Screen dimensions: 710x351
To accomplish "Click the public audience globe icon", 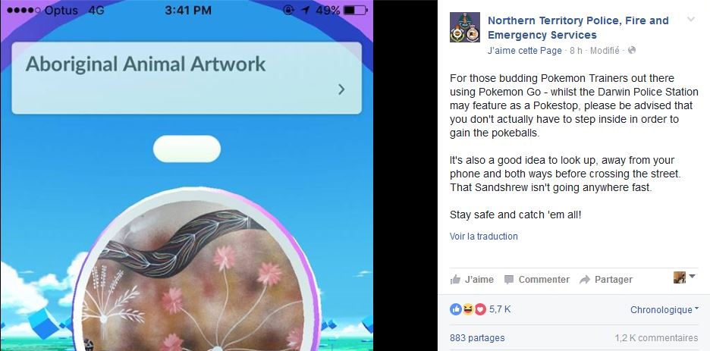I will click(632, 50).
